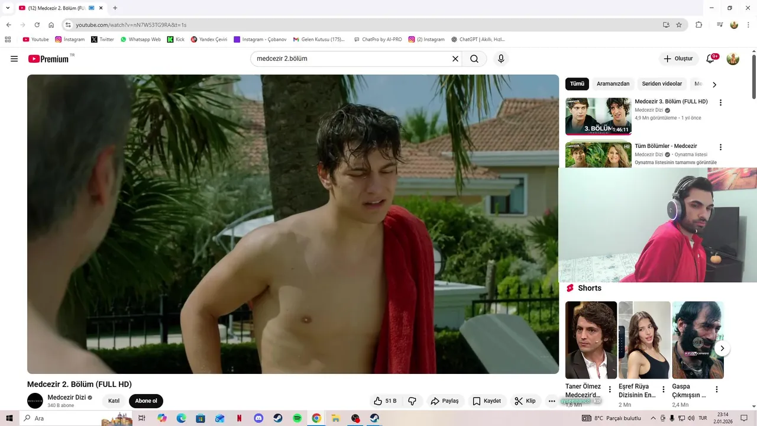Open the Medcezir Dizi channel name
The image size is (757, 426).
click(67, 397)
